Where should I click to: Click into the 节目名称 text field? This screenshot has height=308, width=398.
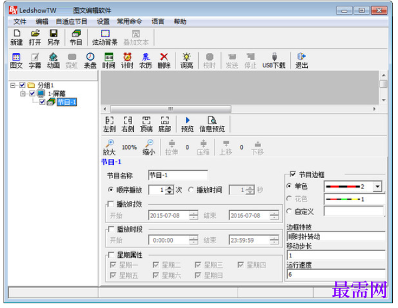tap(177, 175)
